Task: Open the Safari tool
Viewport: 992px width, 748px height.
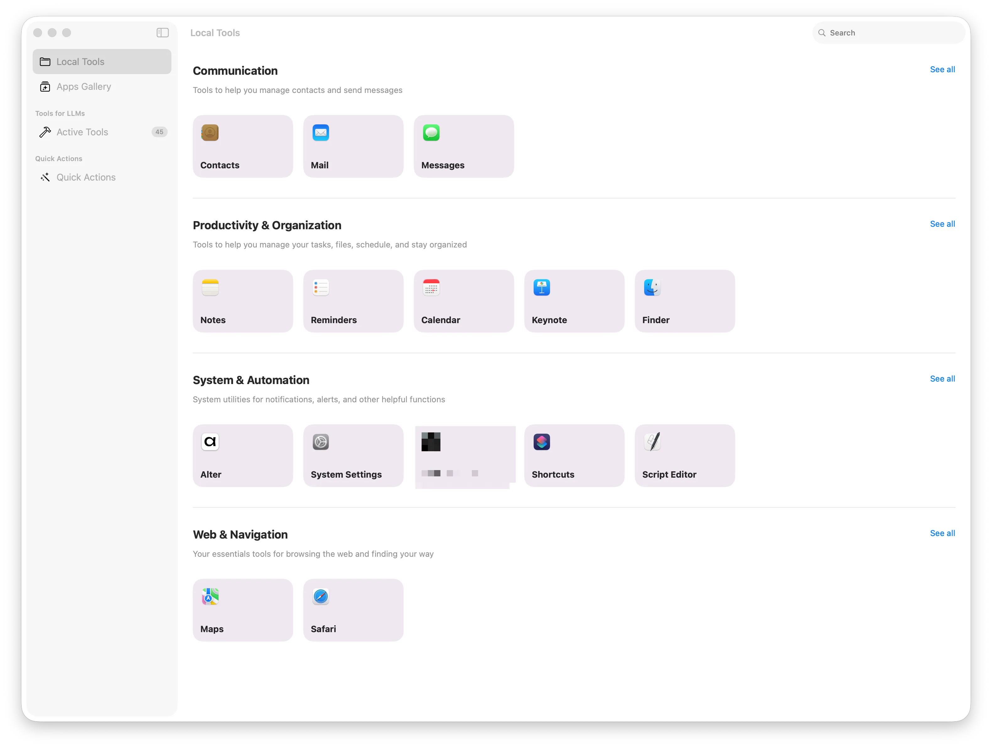Action: (353, 610)
